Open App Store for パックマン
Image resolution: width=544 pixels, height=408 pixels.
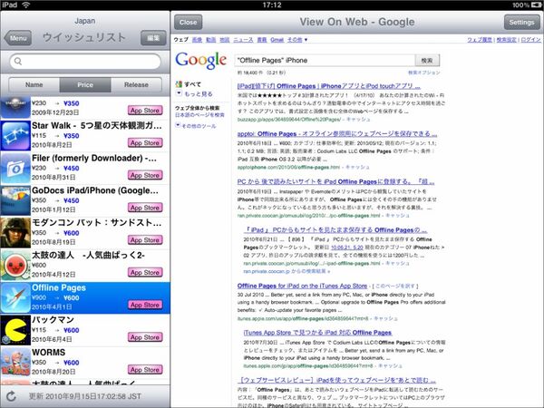pyautogui.click(x=145, y=337)
